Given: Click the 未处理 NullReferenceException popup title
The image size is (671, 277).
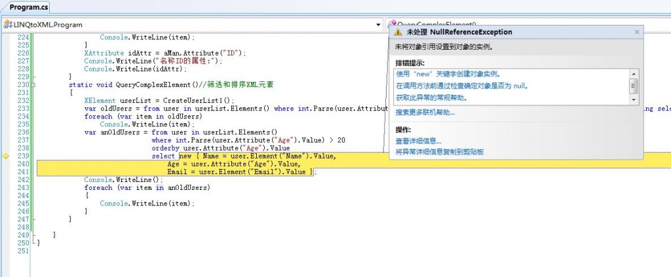Looking at the screenshot, I should (x=459, y=32).
